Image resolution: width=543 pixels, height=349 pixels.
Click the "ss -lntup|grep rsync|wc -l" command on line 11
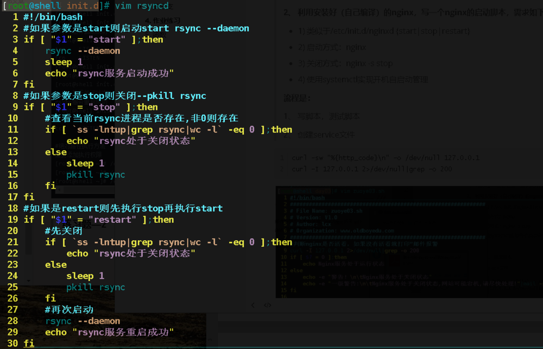(x=147, y=129)
